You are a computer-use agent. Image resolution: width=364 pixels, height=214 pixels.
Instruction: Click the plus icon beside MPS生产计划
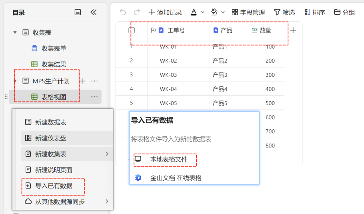coord(82,81)
